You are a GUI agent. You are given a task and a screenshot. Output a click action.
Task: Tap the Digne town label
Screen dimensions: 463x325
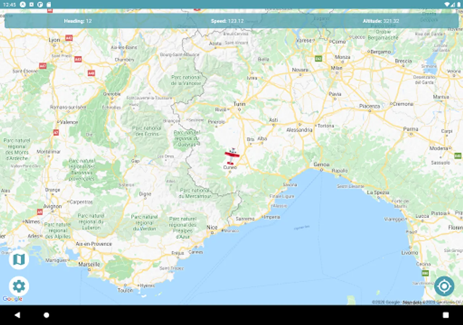(x=145, y=194)
